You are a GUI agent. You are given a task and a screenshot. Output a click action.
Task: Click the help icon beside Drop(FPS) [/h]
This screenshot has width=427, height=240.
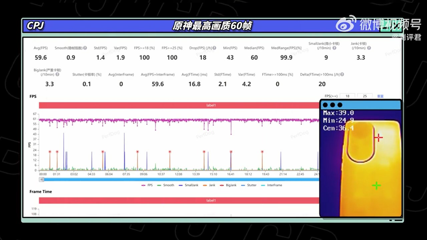click(x=215, y=48)
